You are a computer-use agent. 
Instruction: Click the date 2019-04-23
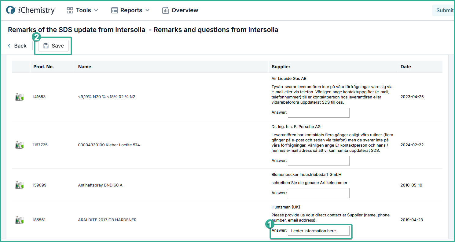(411, 220)
